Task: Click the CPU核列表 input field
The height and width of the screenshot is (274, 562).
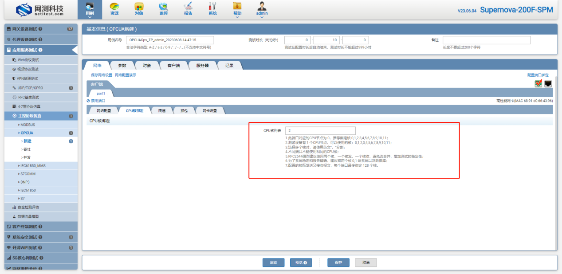Action: click(x=320, y=131)
